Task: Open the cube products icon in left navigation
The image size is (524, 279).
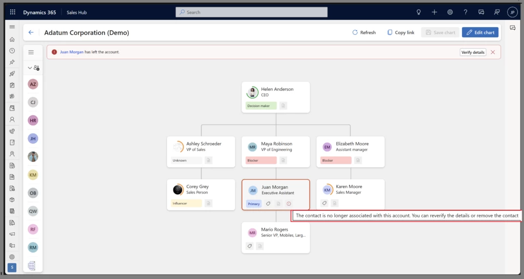Action: [x=12, y=200]
